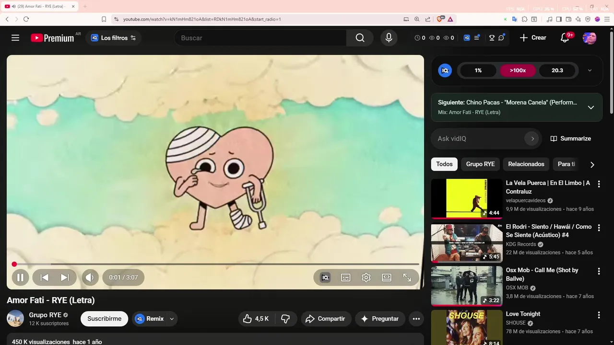Open the vidIQ trophy icon

492,38
